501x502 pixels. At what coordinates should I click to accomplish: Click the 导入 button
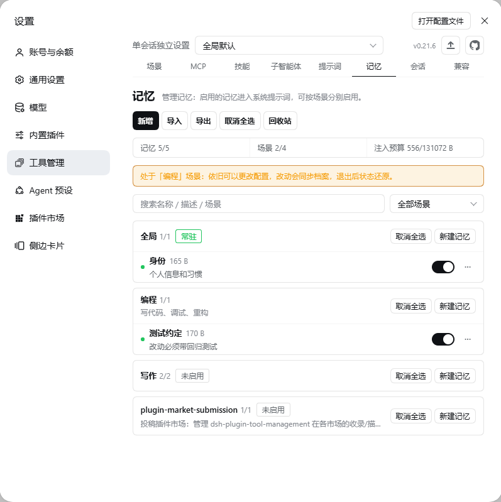click(175, 121)
